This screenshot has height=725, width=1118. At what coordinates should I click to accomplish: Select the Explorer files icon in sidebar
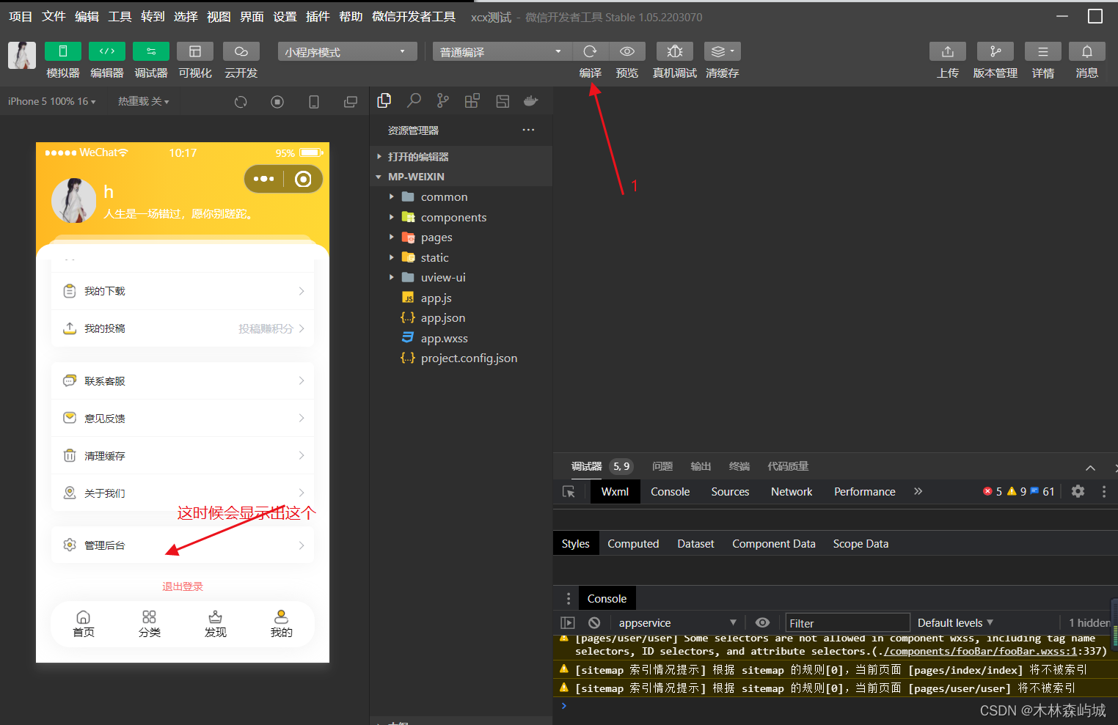click(384, 100)
